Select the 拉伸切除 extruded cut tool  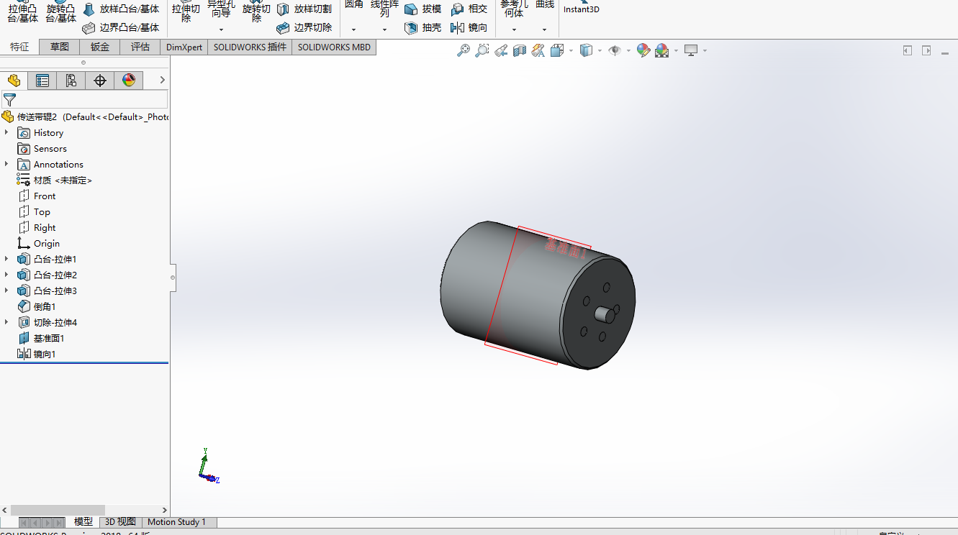click(x=186, y=12)
